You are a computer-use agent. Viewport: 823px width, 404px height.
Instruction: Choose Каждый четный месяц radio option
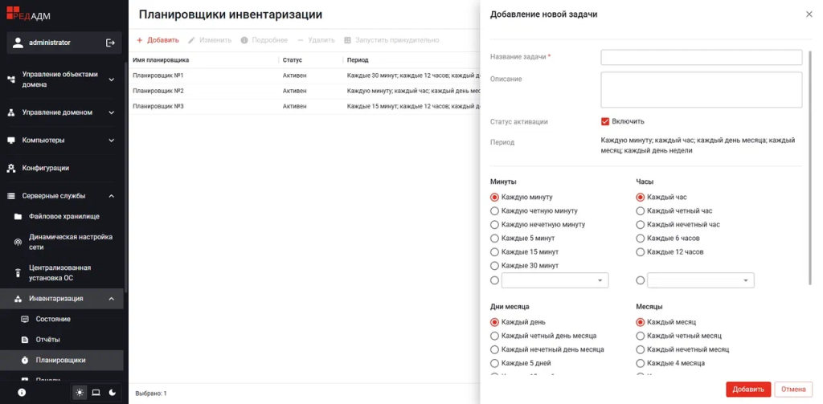[x=641, y=336]
